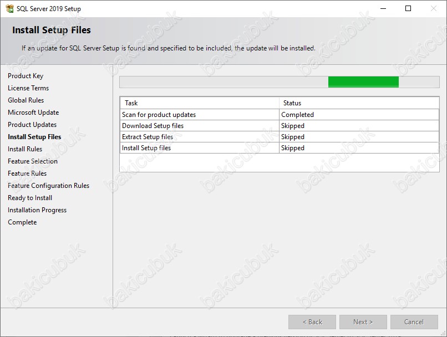Image resolution: width=447 pixels, height=337 pixels.
Task: Go to the Feature Selection step
Action: [33, 161]
